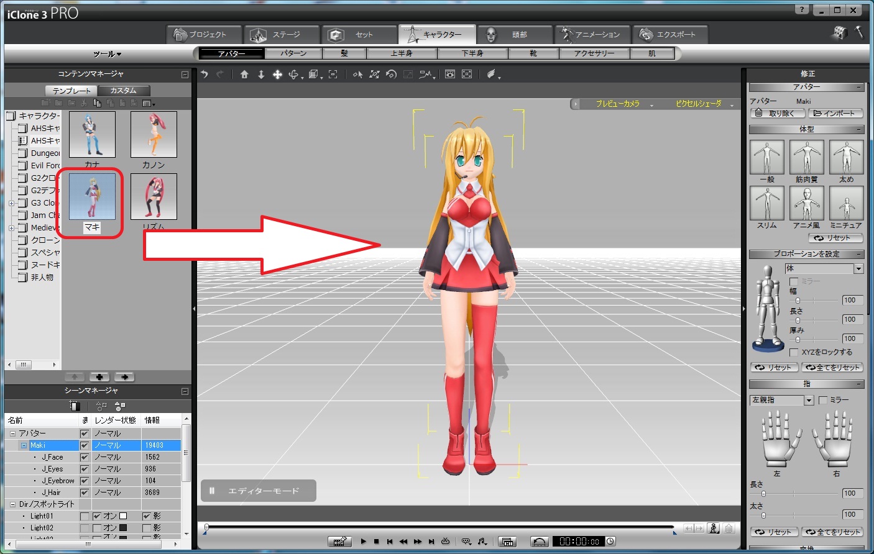This screenshot has width=874, height=554.
Task: Select the vertical zoom arrow tool
Action: 261,75
